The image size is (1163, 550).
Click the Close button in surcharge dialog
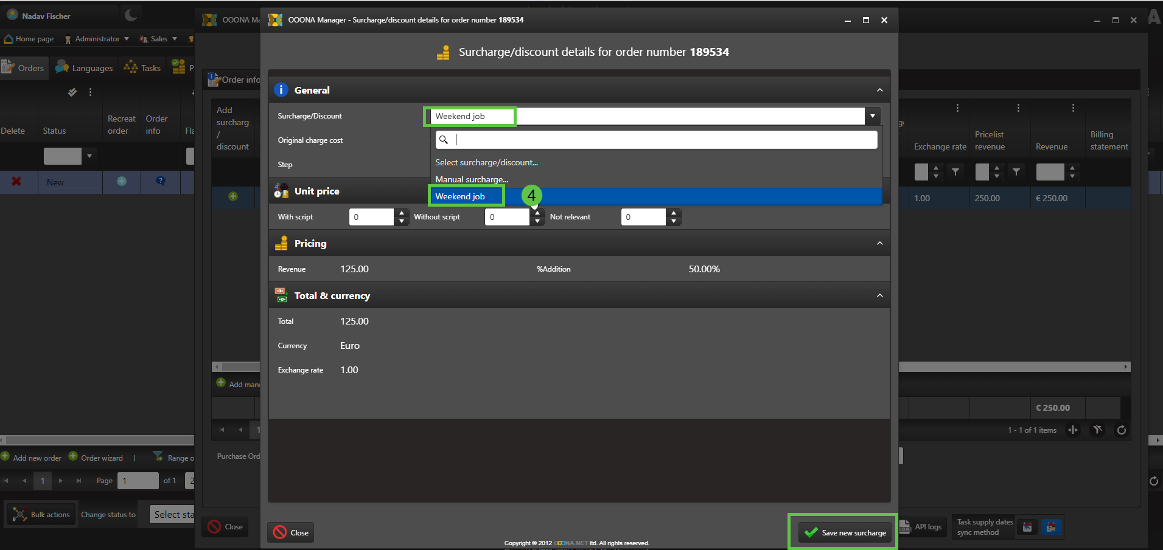(x=291, y=533)
